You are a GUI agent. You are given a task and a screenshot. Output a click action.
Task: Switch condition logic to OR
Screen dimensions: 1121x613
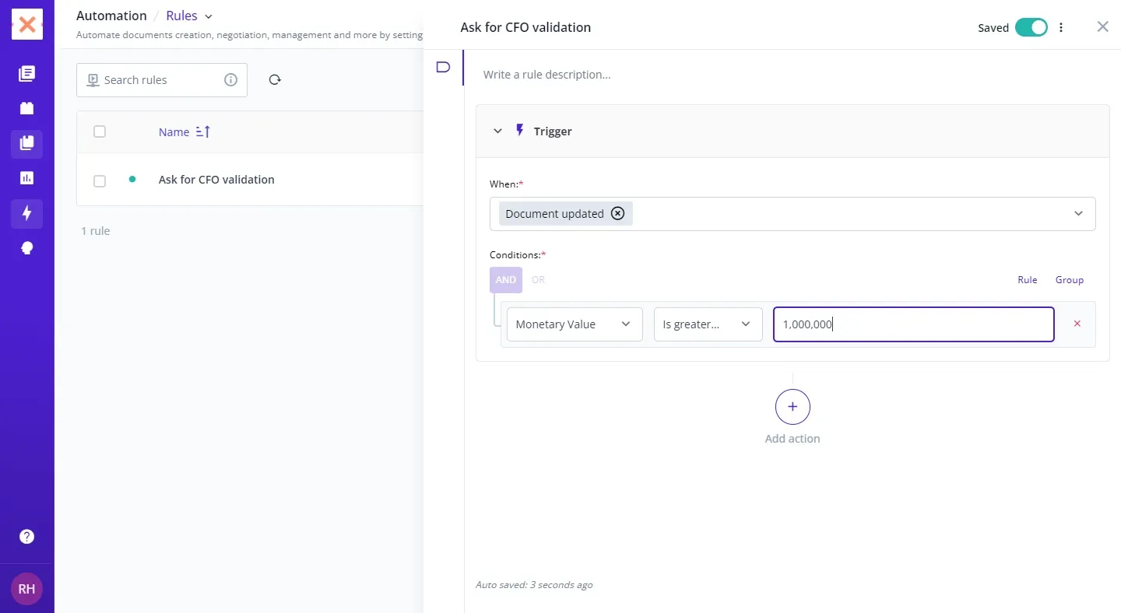(538, 280)
